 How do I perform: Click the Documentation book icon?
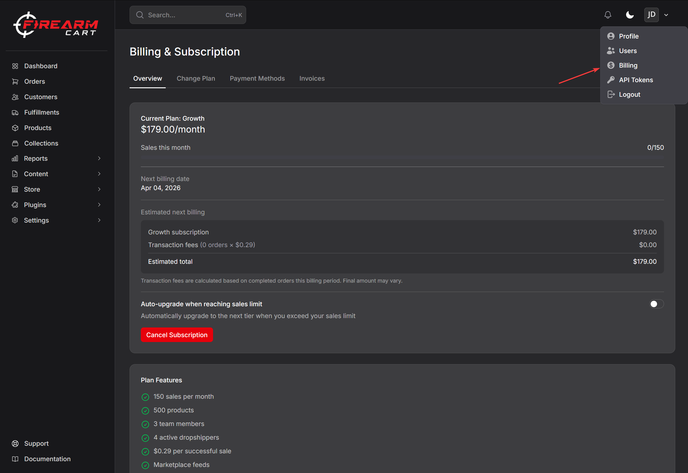(x=15, y=459)
